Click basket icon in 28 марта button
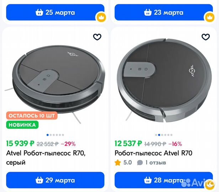 [148, 180]
